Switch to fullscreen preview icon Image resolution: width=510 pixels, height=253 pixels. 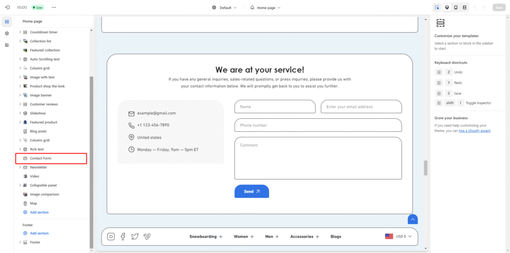click(465, 7)
